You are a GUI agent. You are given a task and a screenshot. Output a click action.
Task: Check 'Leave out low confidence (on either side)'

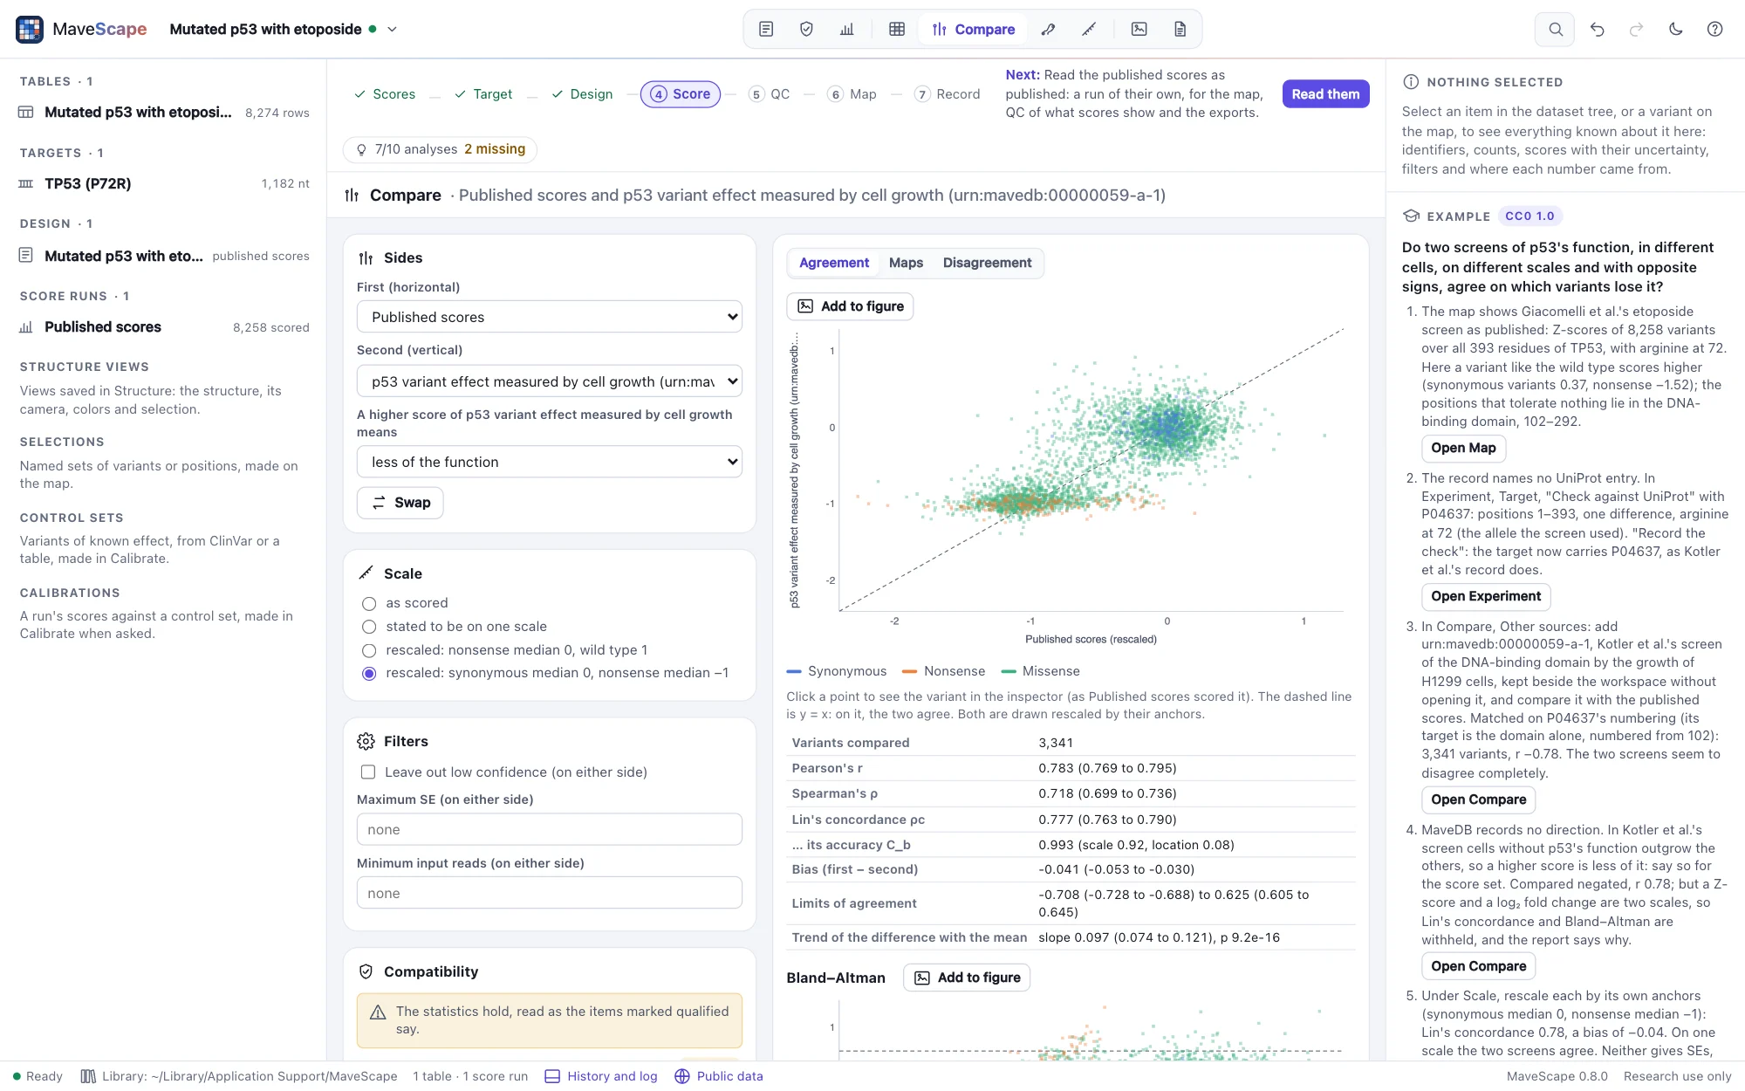pos(368,772)
